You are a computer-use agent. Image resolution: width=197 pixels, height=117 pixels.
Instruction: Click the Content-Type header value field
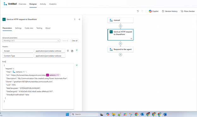[50, 56]
